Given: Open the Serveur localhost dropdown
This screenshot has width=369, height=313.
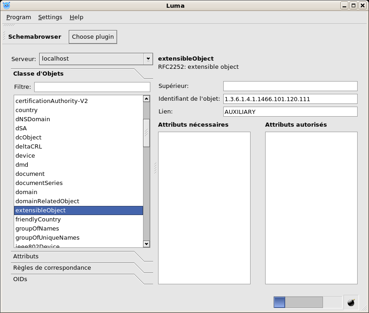Looking at the screenshot, I should click(148, 59).
